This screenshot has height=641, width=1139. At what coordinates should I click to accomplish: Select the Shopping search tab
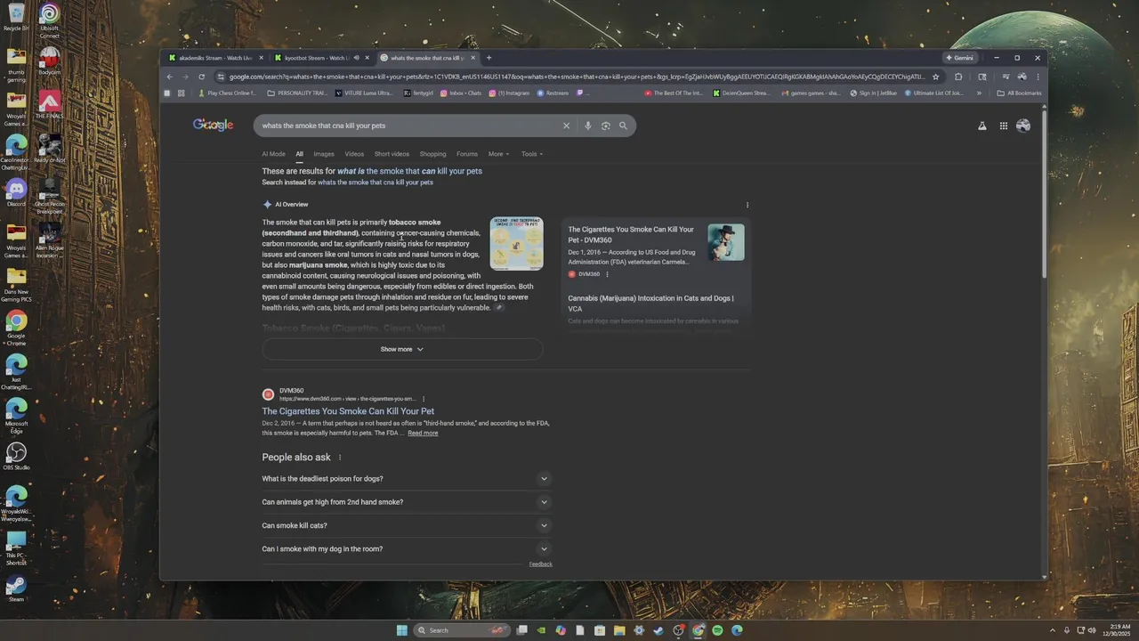tap(432, 154)
